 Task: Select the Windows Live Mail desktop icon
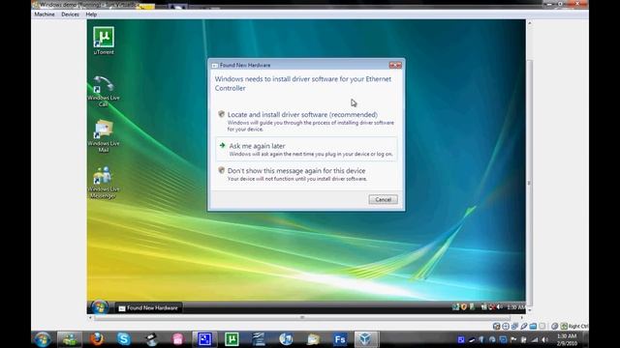(x=104, y=136)
